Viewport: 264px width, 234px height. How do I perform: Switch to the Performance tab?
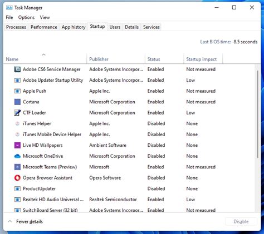[44, 27]
